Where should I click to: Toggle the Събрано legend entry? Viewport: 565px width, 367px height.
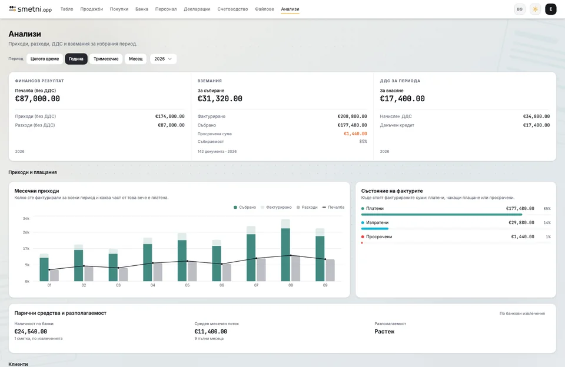click(x=245, y=207)
